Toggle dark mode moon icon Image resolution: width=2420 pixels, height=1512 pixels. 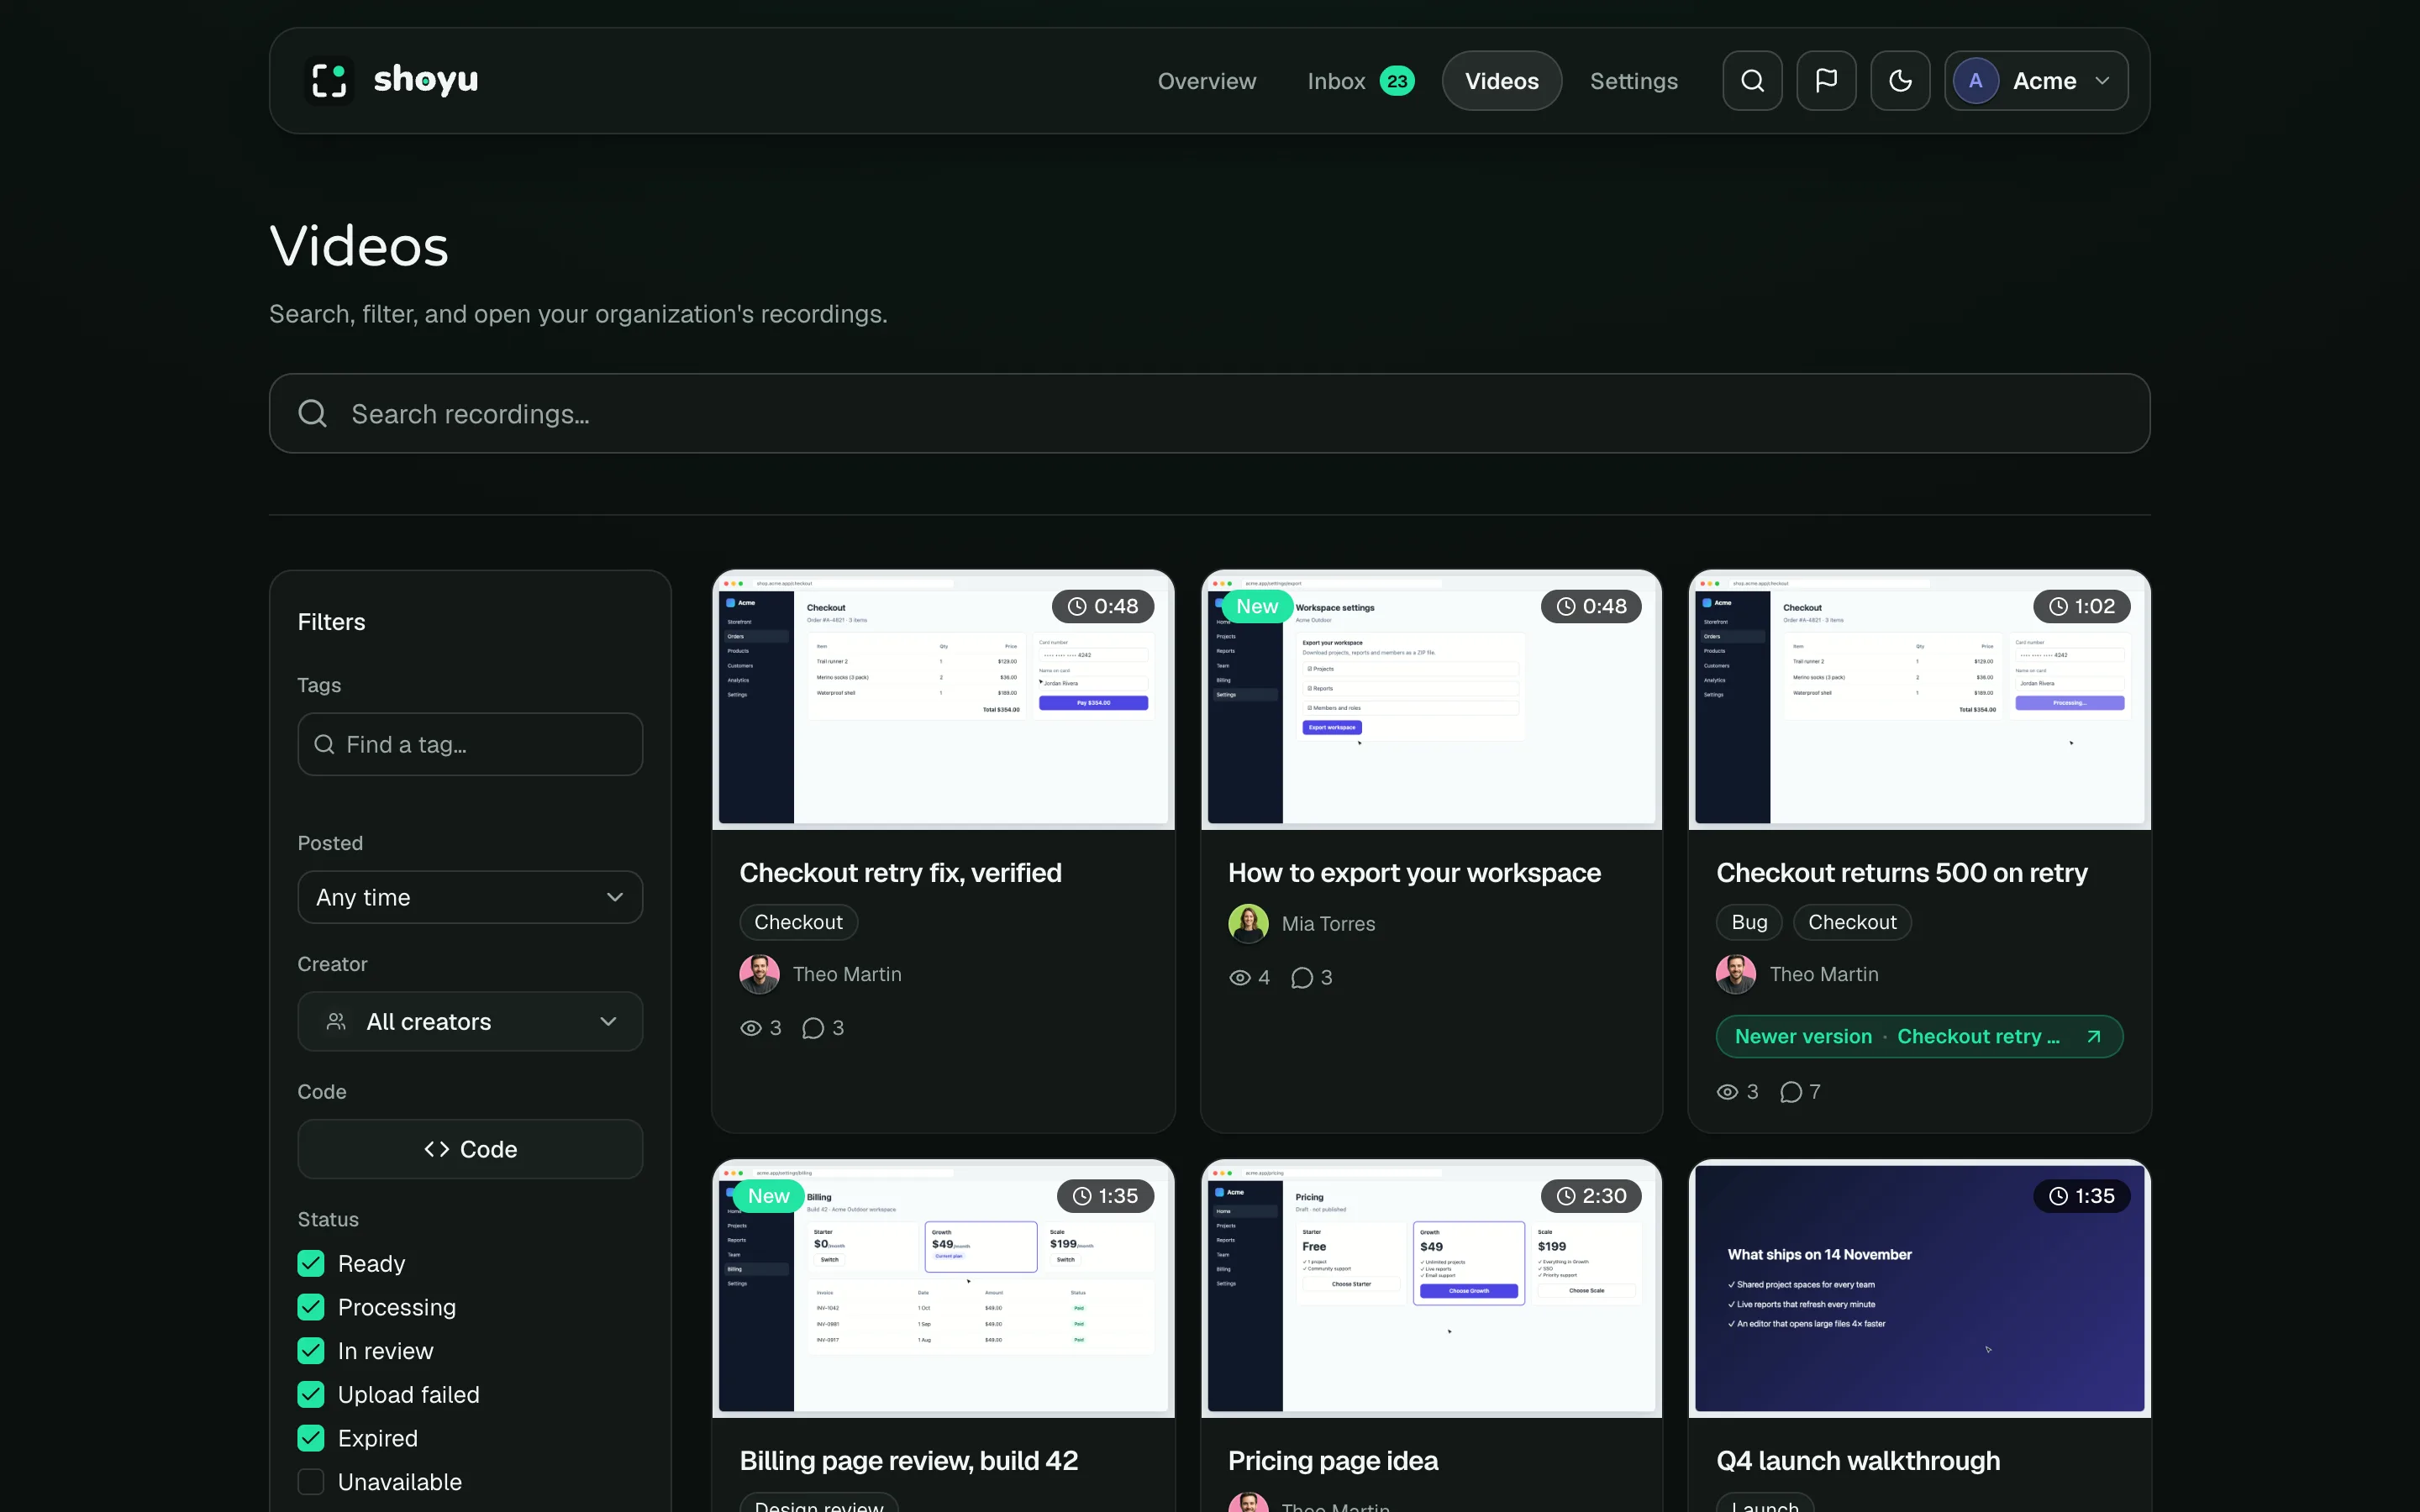[x=1900, y=81]
